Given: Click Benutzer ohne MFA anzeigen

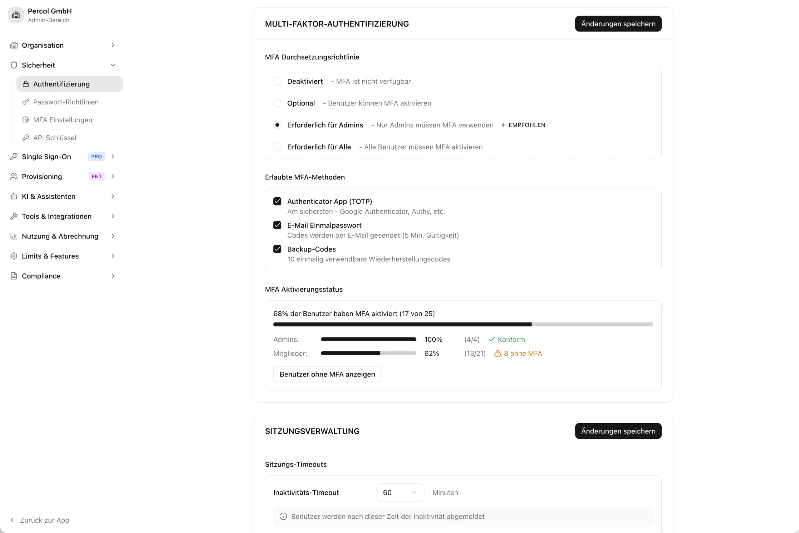Looking at the screenshot, I should (327, 374).
